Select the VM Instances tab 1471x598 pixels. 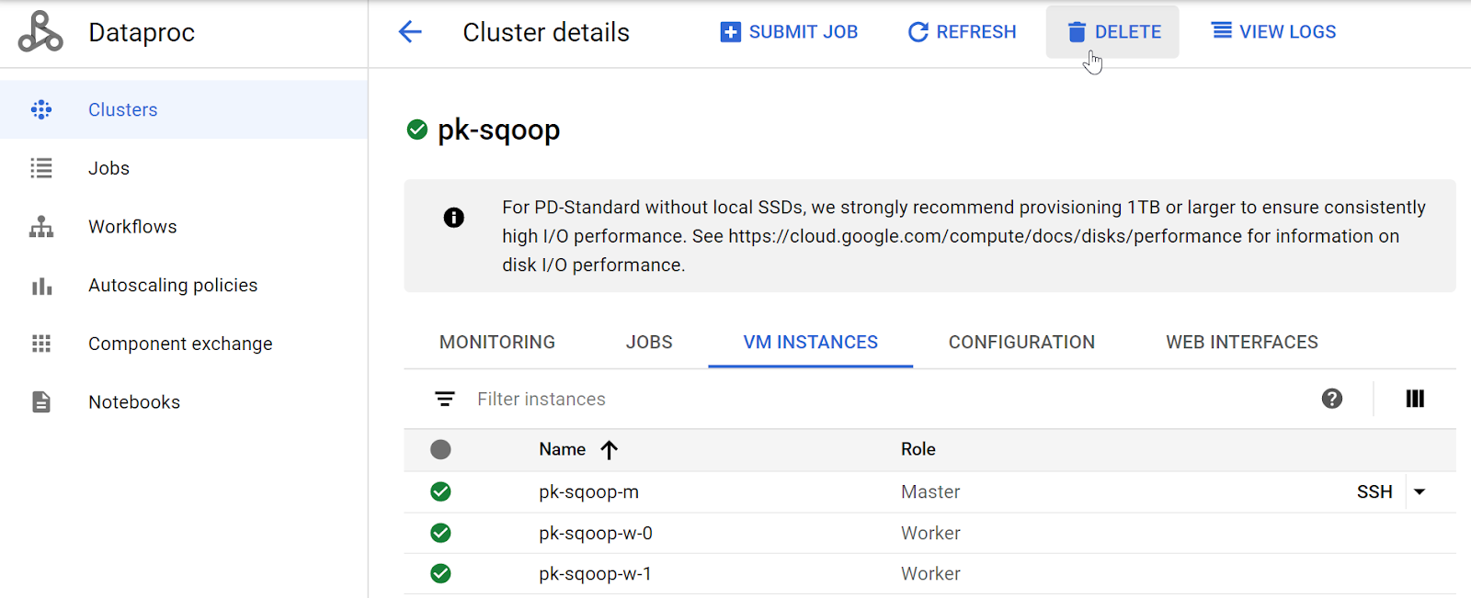pyautogui.click(x=811, y=343)
